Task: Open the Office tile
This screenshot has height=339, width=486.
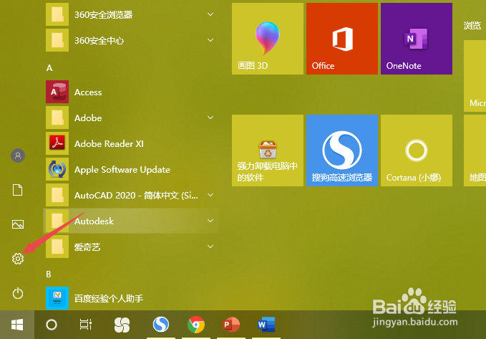Action: coord(342,39)
